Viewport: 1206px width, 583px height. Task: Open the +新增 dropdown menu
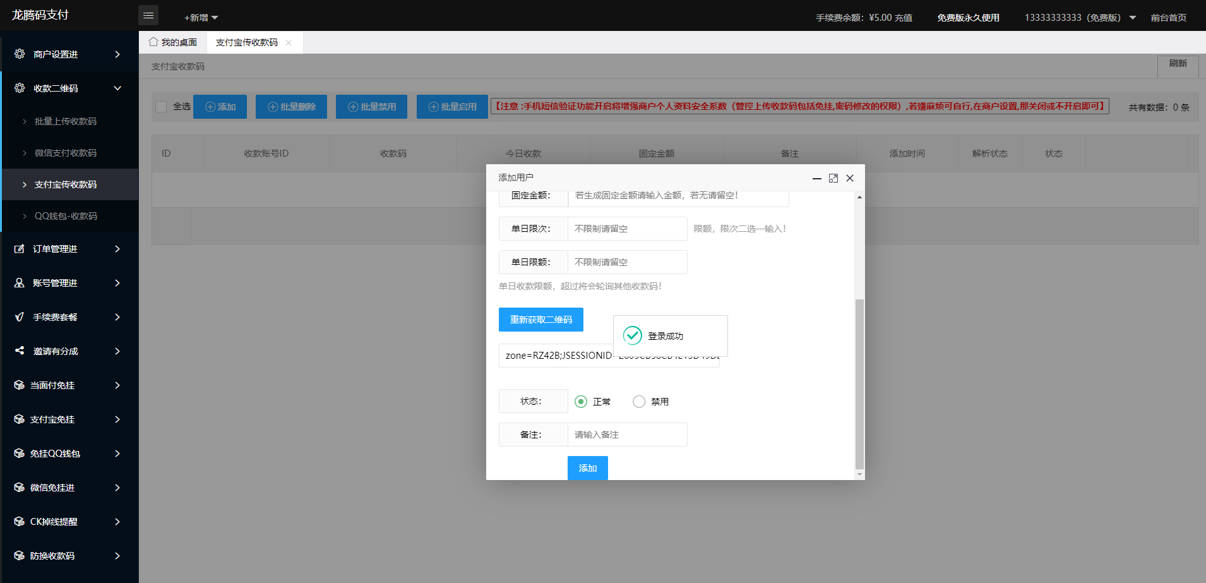pyautogui.click(x=199, y=16)
